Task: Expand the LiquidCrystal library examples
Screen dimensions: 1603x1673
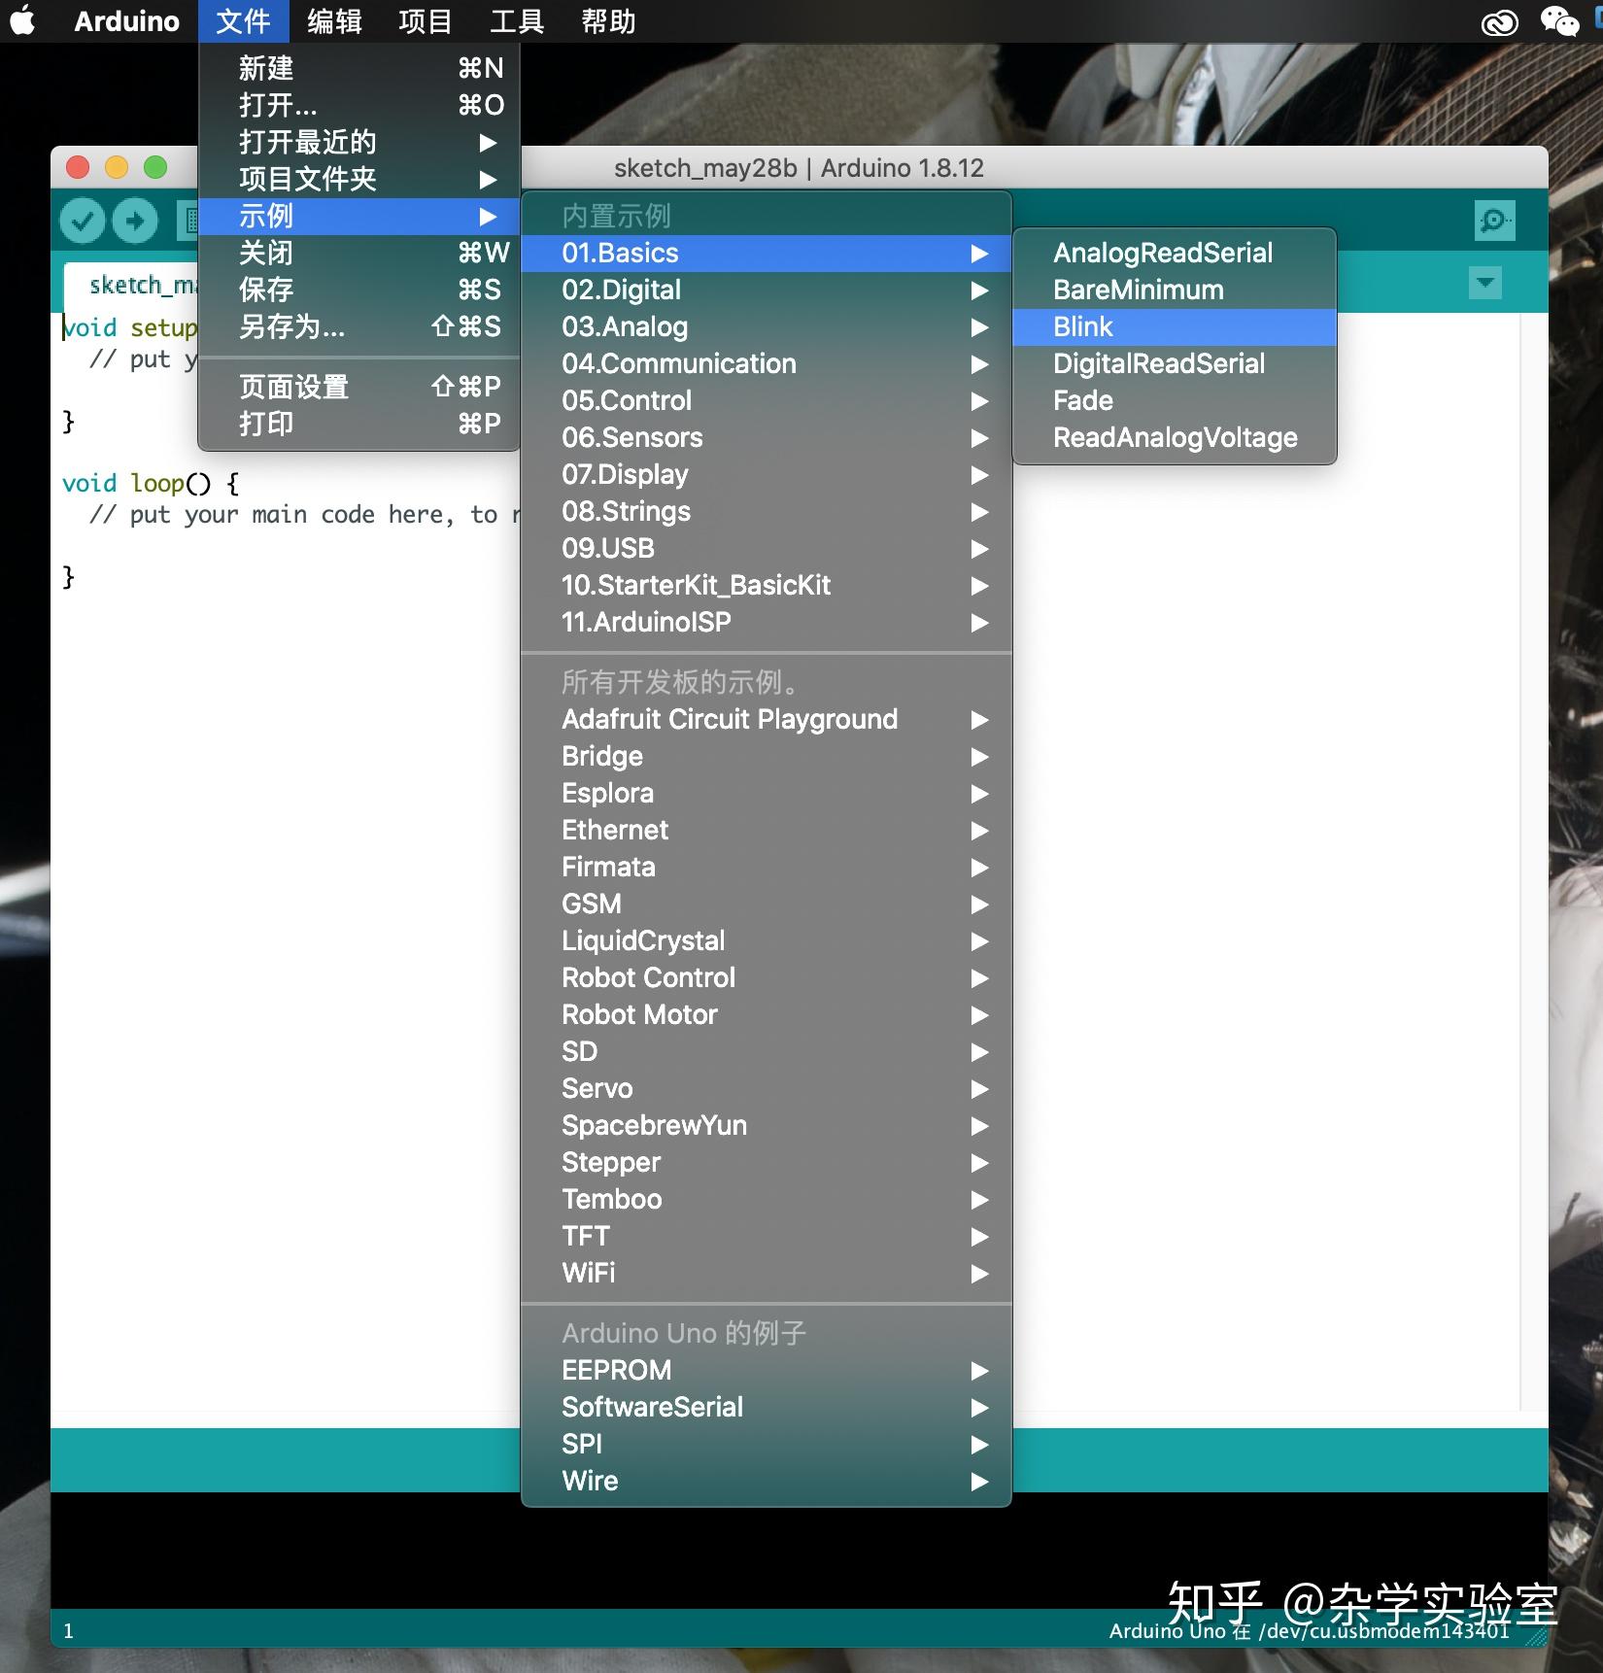Action: click(x=767, y=940)
